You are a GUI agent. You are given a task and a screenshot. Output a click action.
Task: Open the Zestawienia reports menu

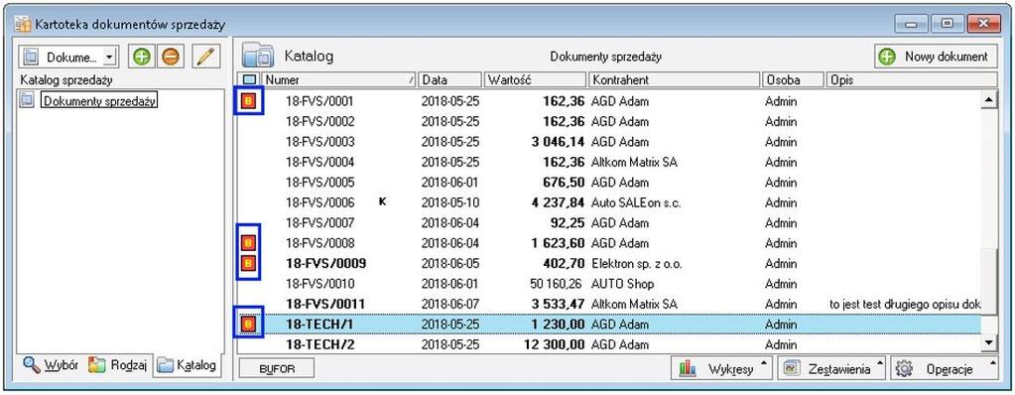click(830, 369)
